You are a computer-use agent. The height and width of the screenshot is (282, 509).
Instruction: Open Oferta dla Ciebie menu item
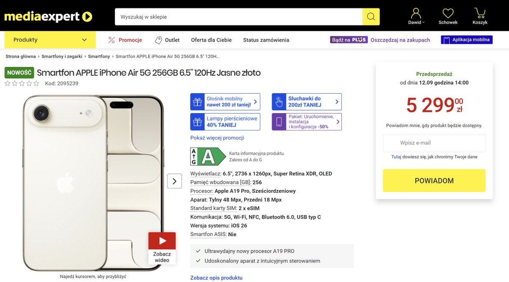[x=211, y=40]
